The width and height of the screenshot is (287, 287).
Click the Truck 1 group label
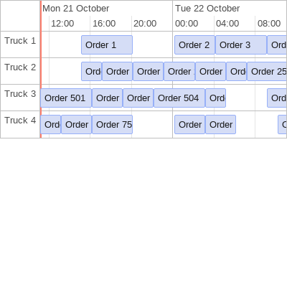pyautogui.click(x=20, y=41)
